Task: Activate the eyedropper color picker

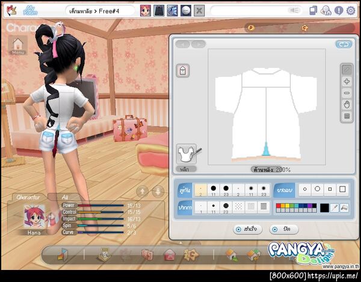Action: (335, 208)
